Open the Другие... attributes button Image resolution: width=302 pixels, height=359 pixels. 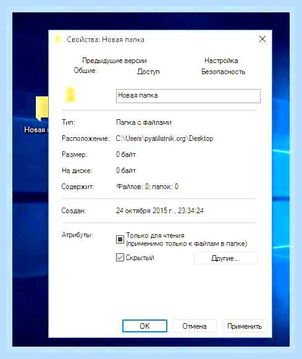point(225,258)
